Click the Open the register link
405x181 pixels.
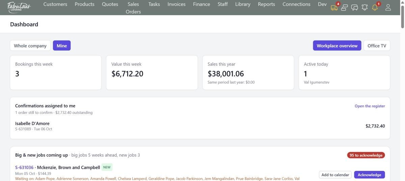pyautogui.click(x=370, y=106)
